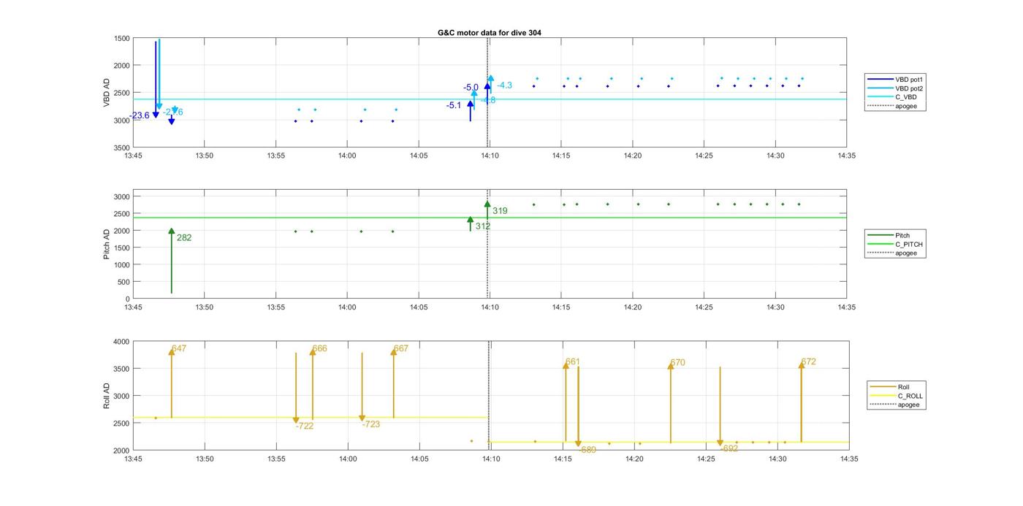The image size is (1023, 506).
Task: Click the title 'G&C motor data for dive 304'
Action: click(x=490, y=33)
